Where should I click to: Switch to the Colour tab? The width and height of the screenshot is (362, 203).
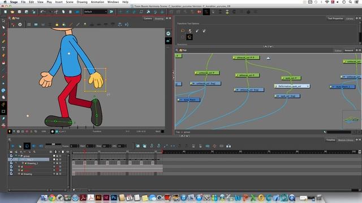338,50
